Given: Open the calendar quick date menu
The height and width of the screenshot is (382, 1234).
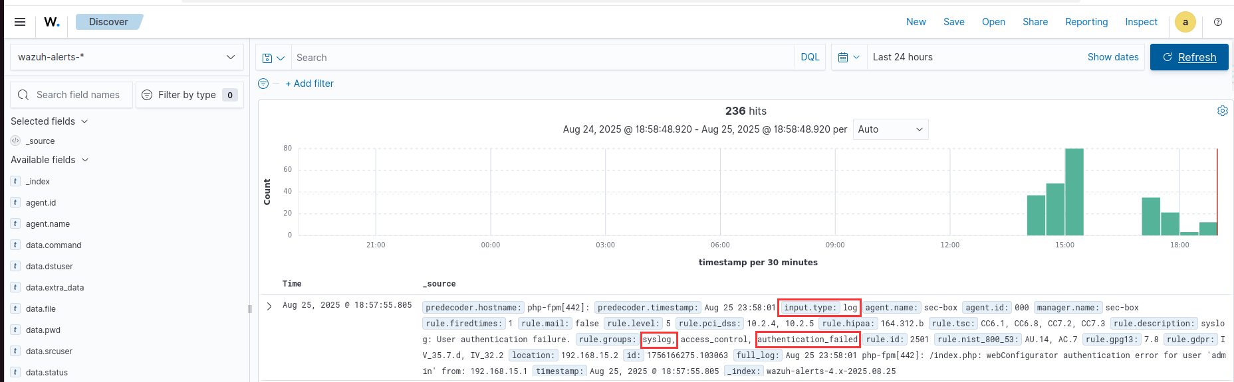Looking at the screenshot, I should pos(848,58).
